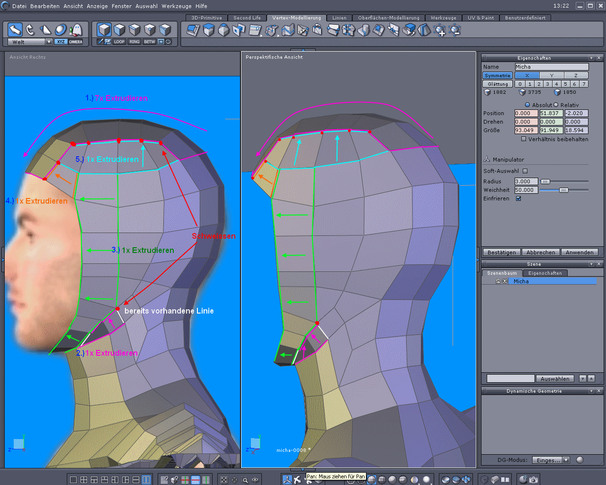This screenshot has width=606, height=485.
Task: Click the Bestätigen button
Action: (501, 252)
